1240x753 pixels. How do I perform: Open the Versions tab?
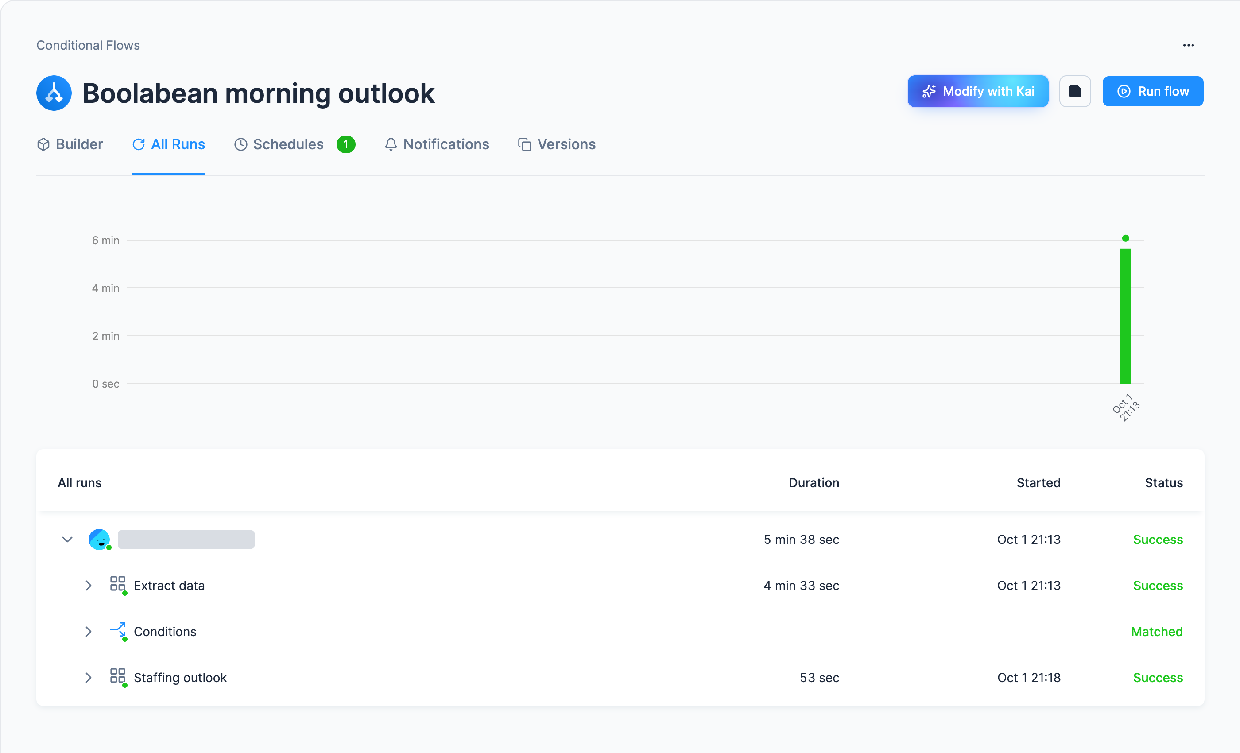[557, 144]
